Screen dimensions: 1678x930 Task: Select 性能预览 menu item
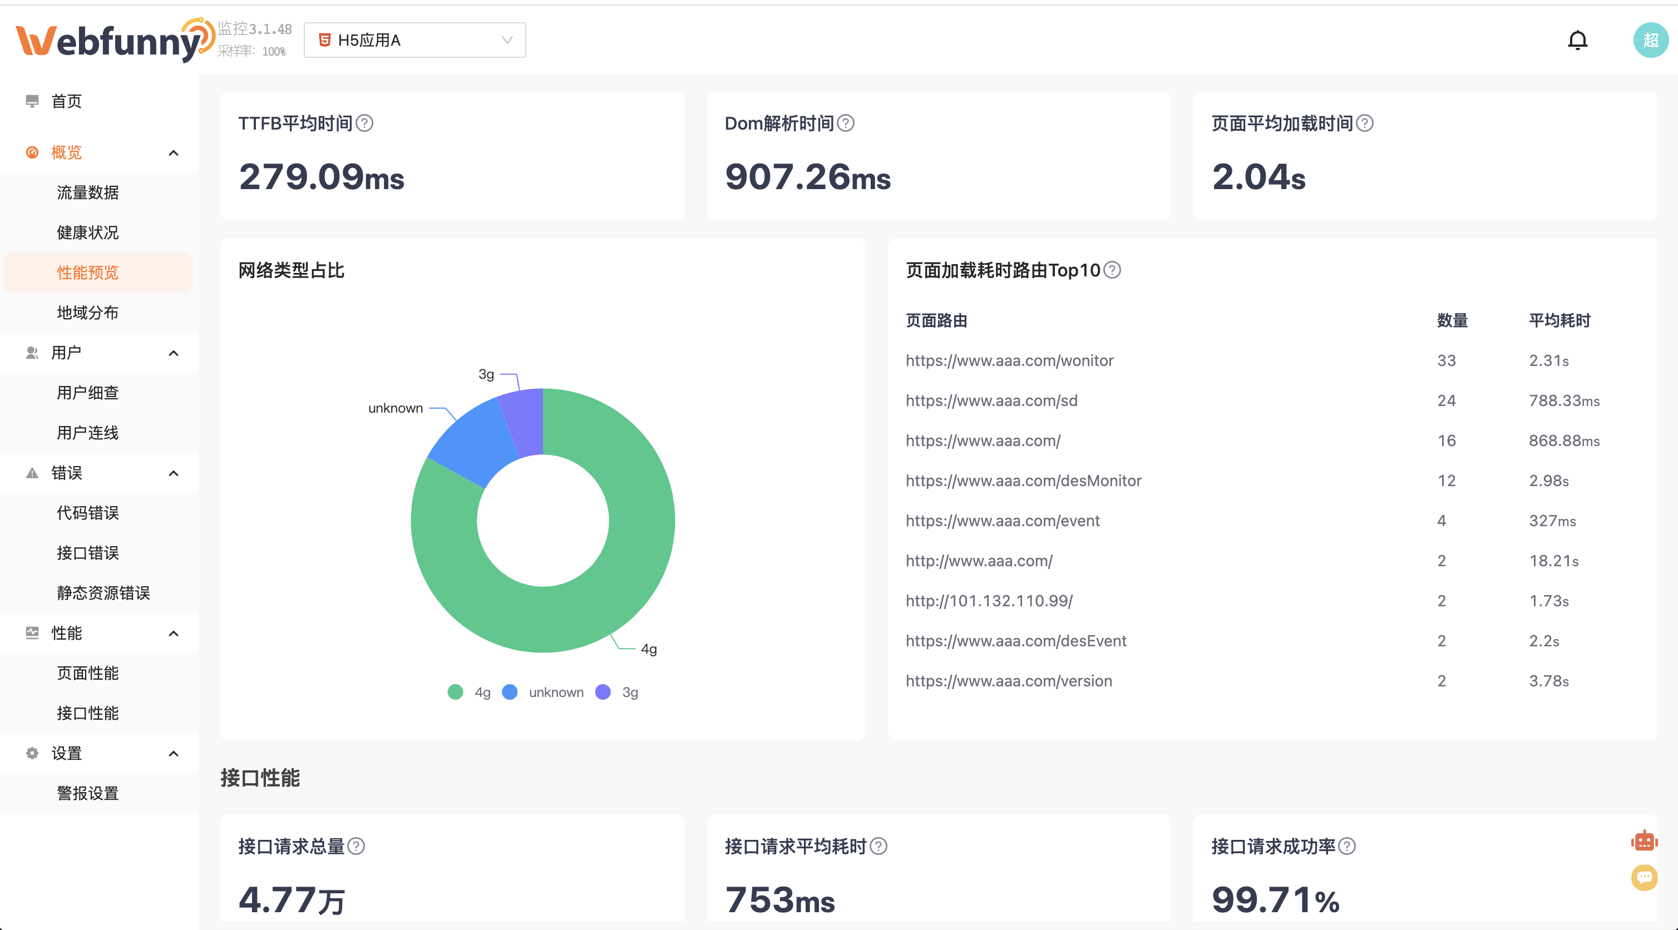pyautogui.click(x=98, y=272)
